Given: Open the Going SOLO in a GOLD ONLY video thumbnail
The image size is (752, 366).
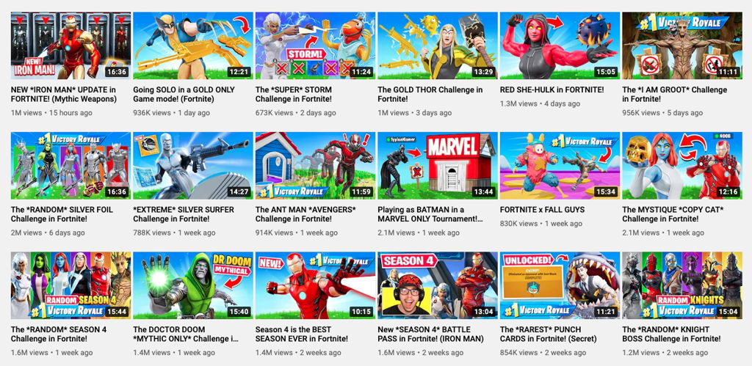Looking at the screenshot, I should pyautogui.click(x=193, y=45).
